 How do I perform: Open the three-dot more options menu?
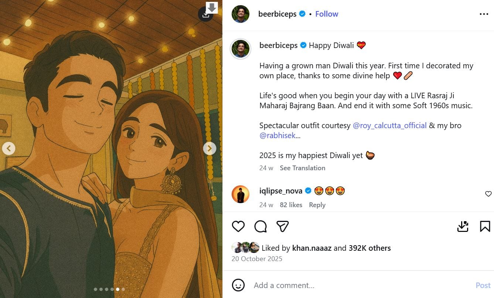[484, 14]
